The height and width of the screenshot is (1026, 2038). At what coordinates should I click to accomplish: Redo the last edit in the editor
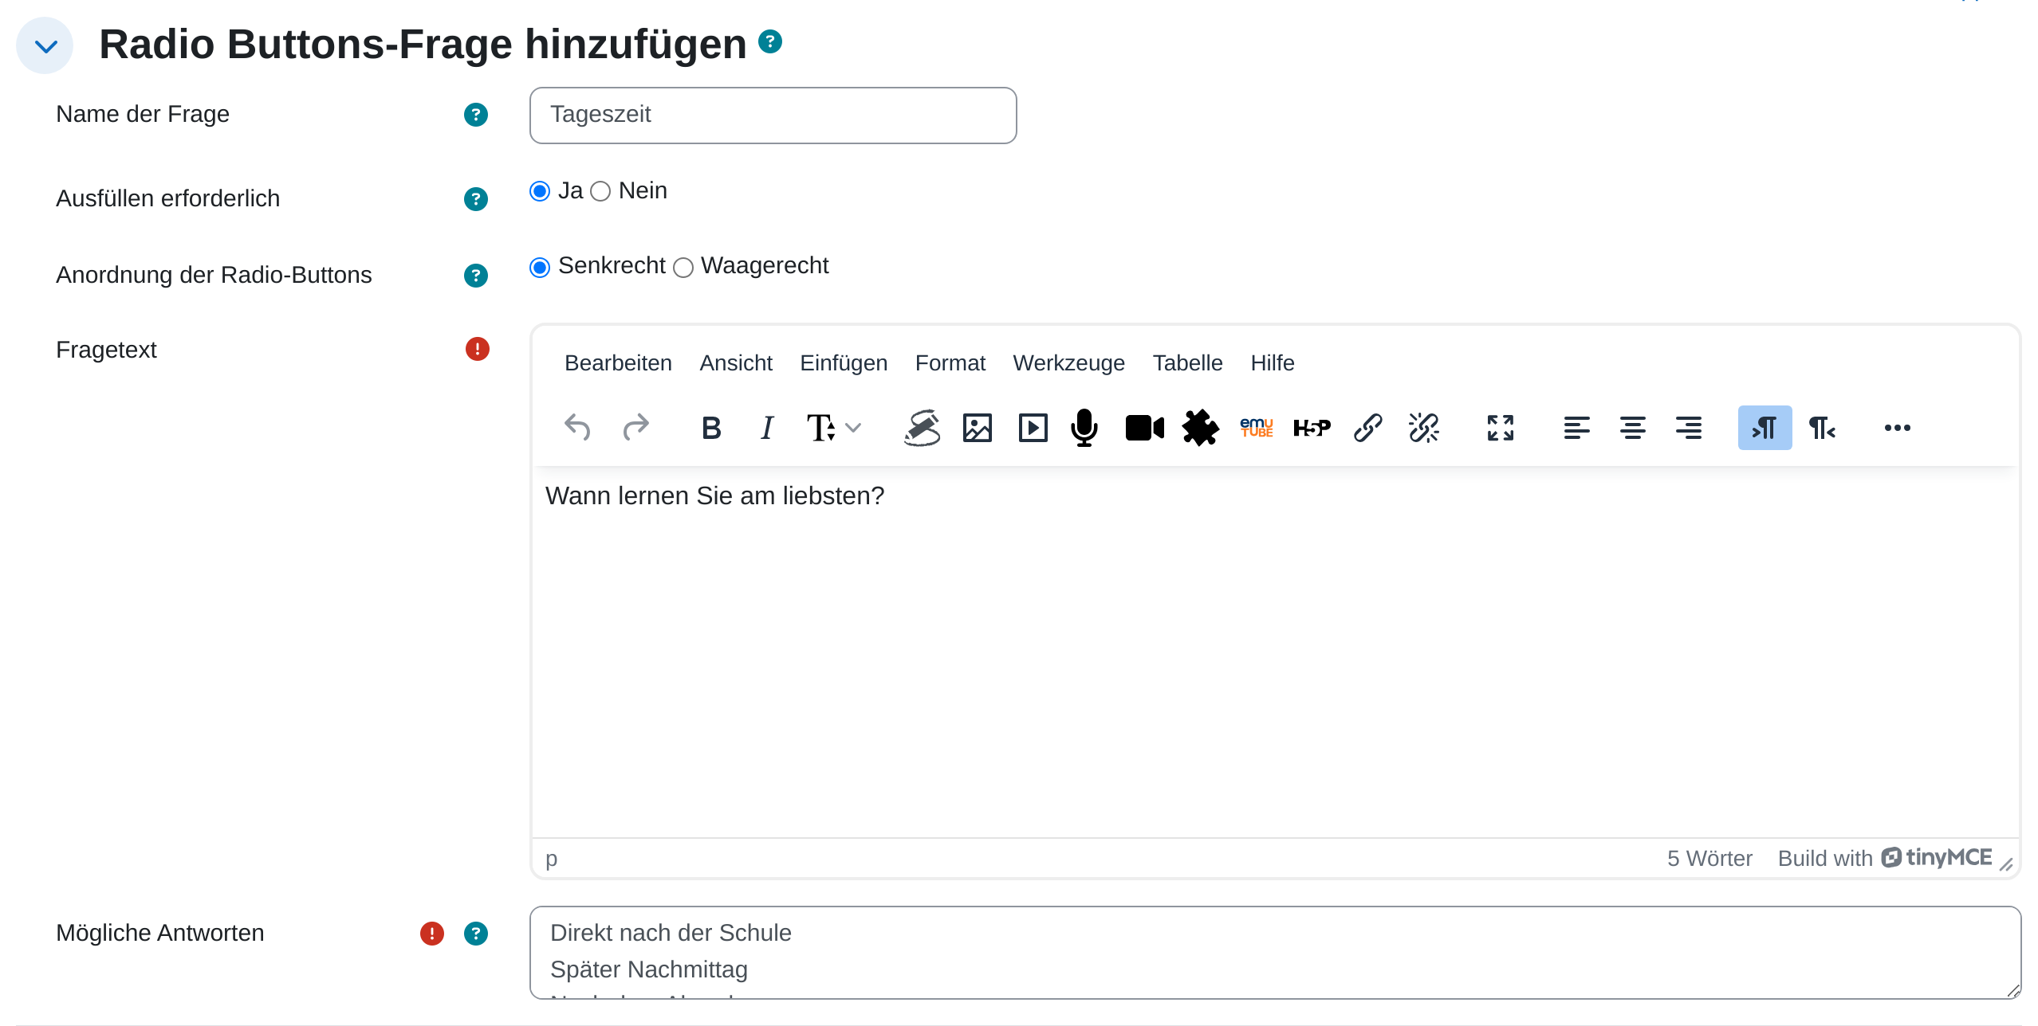click(635, 428)
